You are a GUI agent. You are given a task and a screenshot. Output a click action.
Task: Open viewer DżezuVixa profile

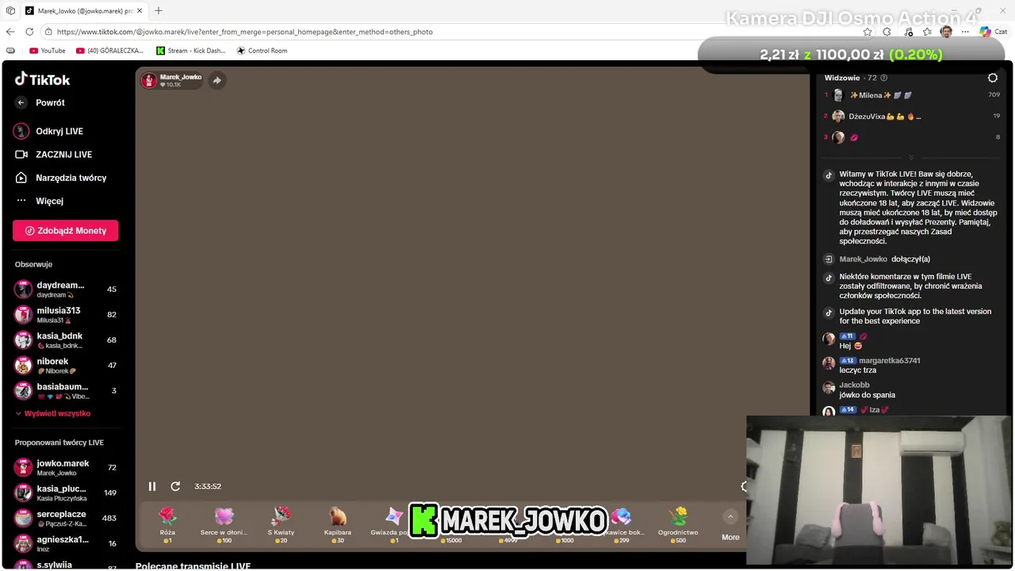pyautogui.click(x=884, y=117)
